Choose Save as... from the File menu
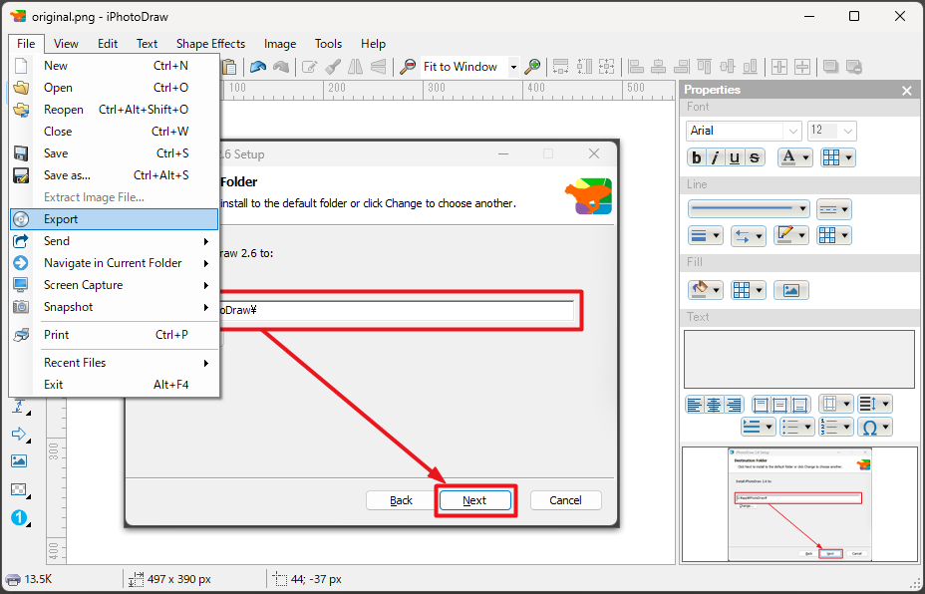 [x=114, y=175]
